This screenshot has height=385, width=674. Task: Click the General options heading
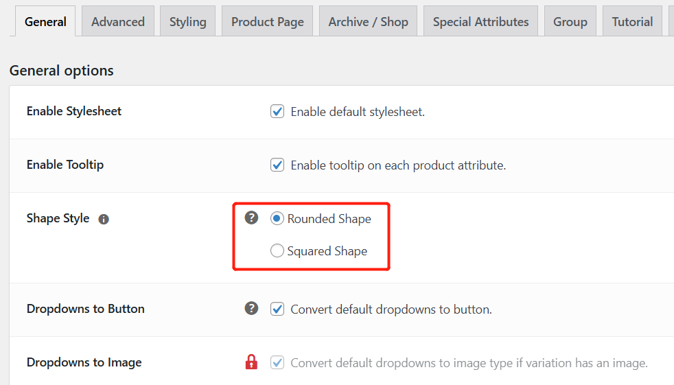coord(62,71)
